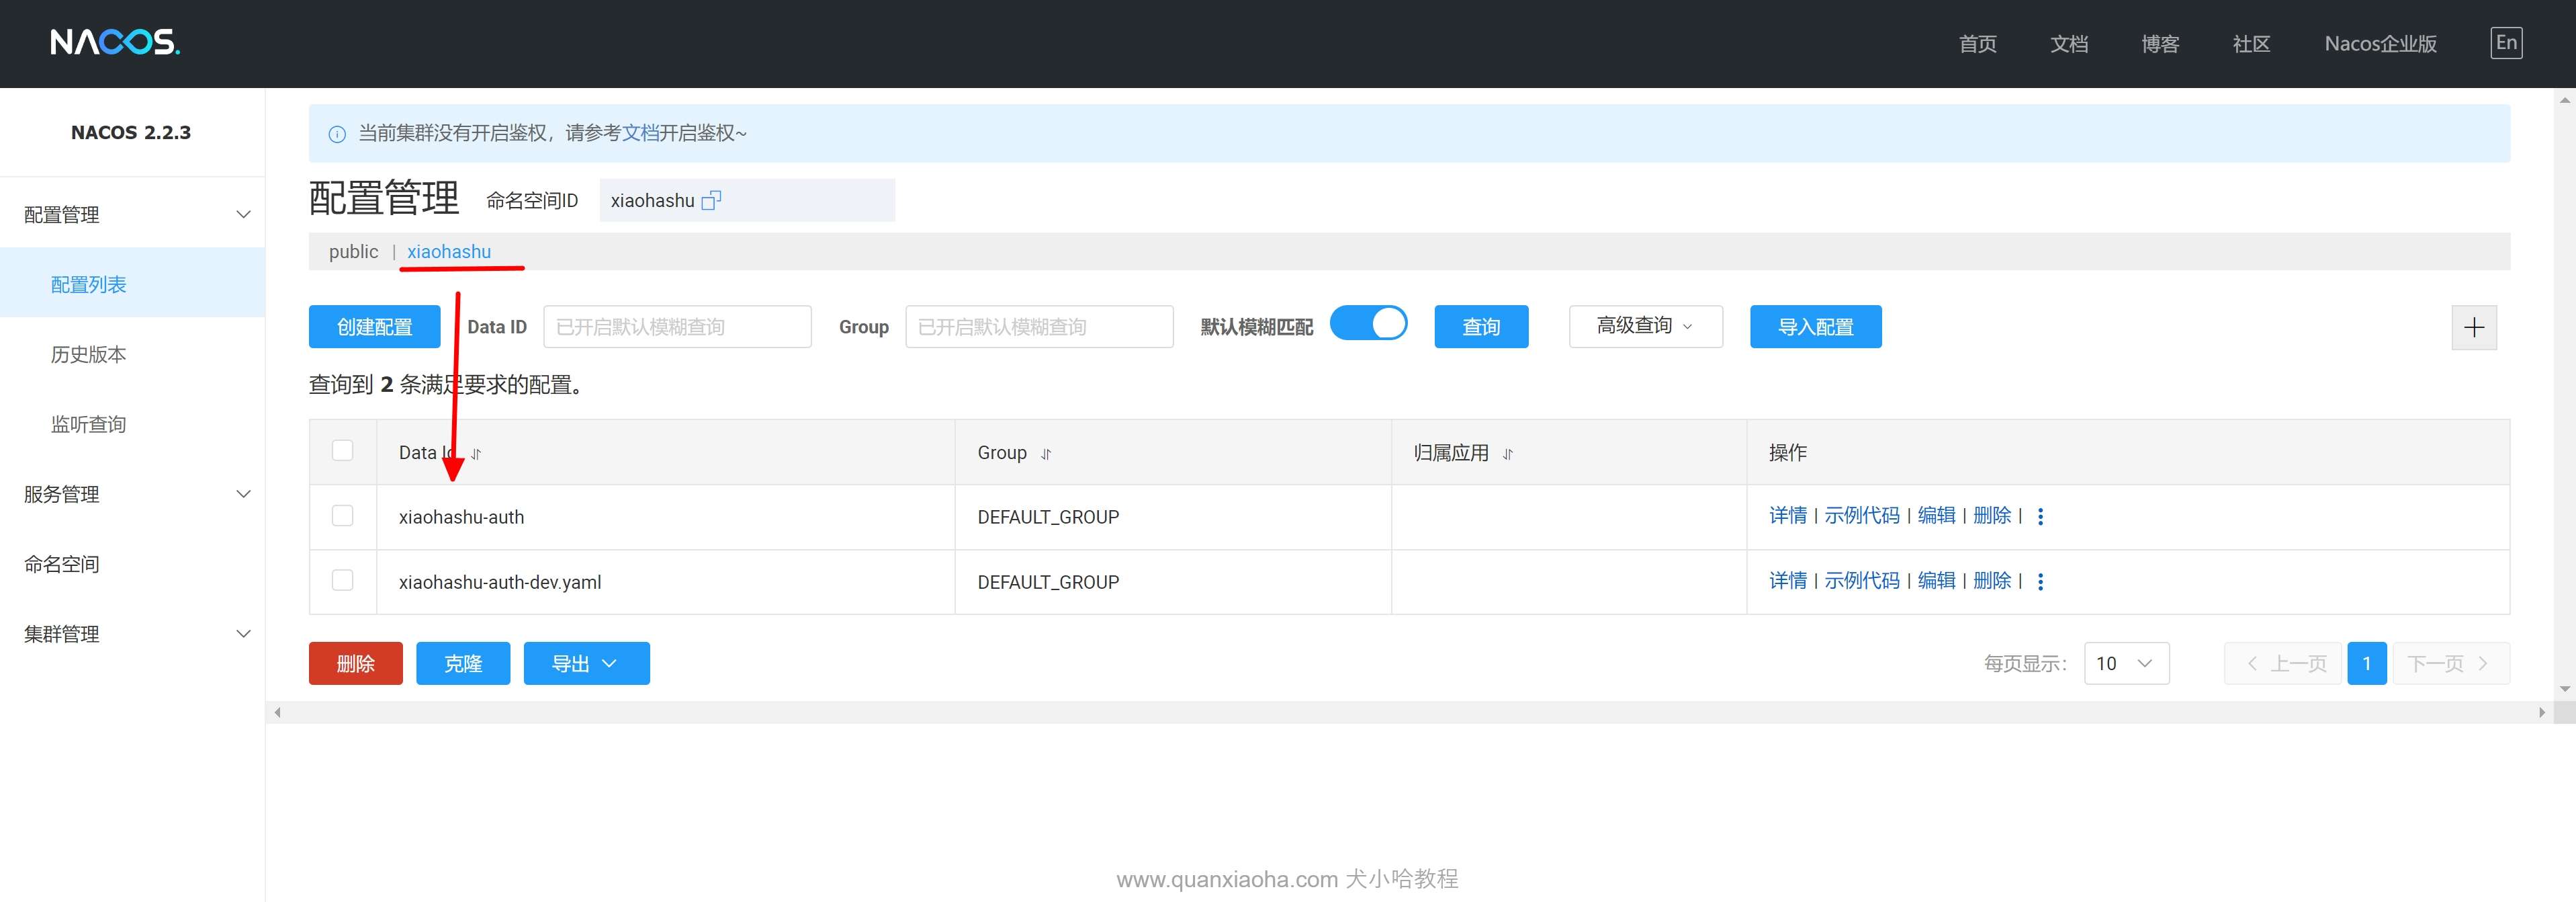Toggle the 默认模糊匹配 switch off
2576x902 pixels.
click(x=1368, y=325)
